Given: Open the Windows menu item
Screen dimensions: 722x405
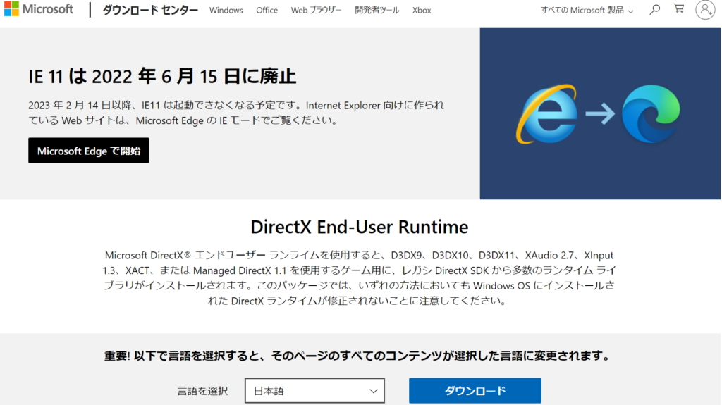Looking at the screenshot, I should coord(226,10).
